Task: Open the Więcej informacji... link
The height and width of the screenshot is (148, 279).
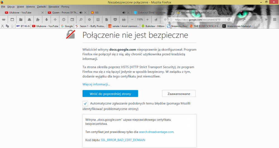Action: 96,84
